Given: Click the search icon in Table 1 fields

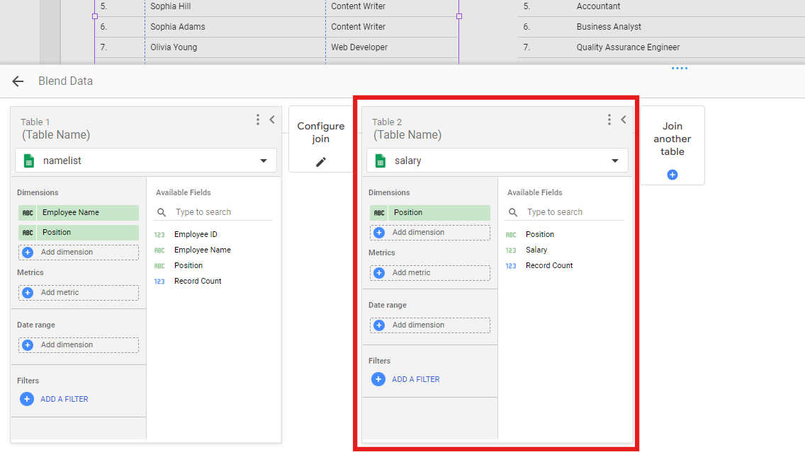Looking at the screenshot, I should pyautogui.click(x=162, y=212).
